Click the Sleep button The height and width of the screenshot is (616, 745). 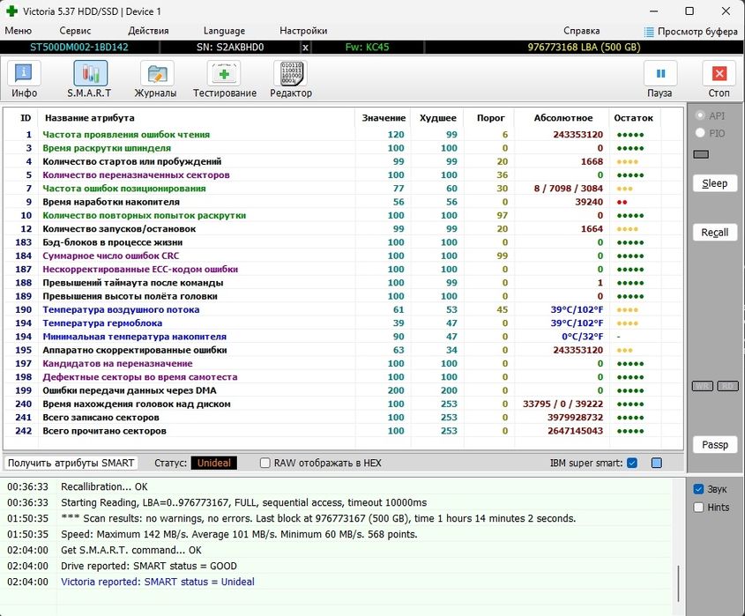tap(715, 183)
